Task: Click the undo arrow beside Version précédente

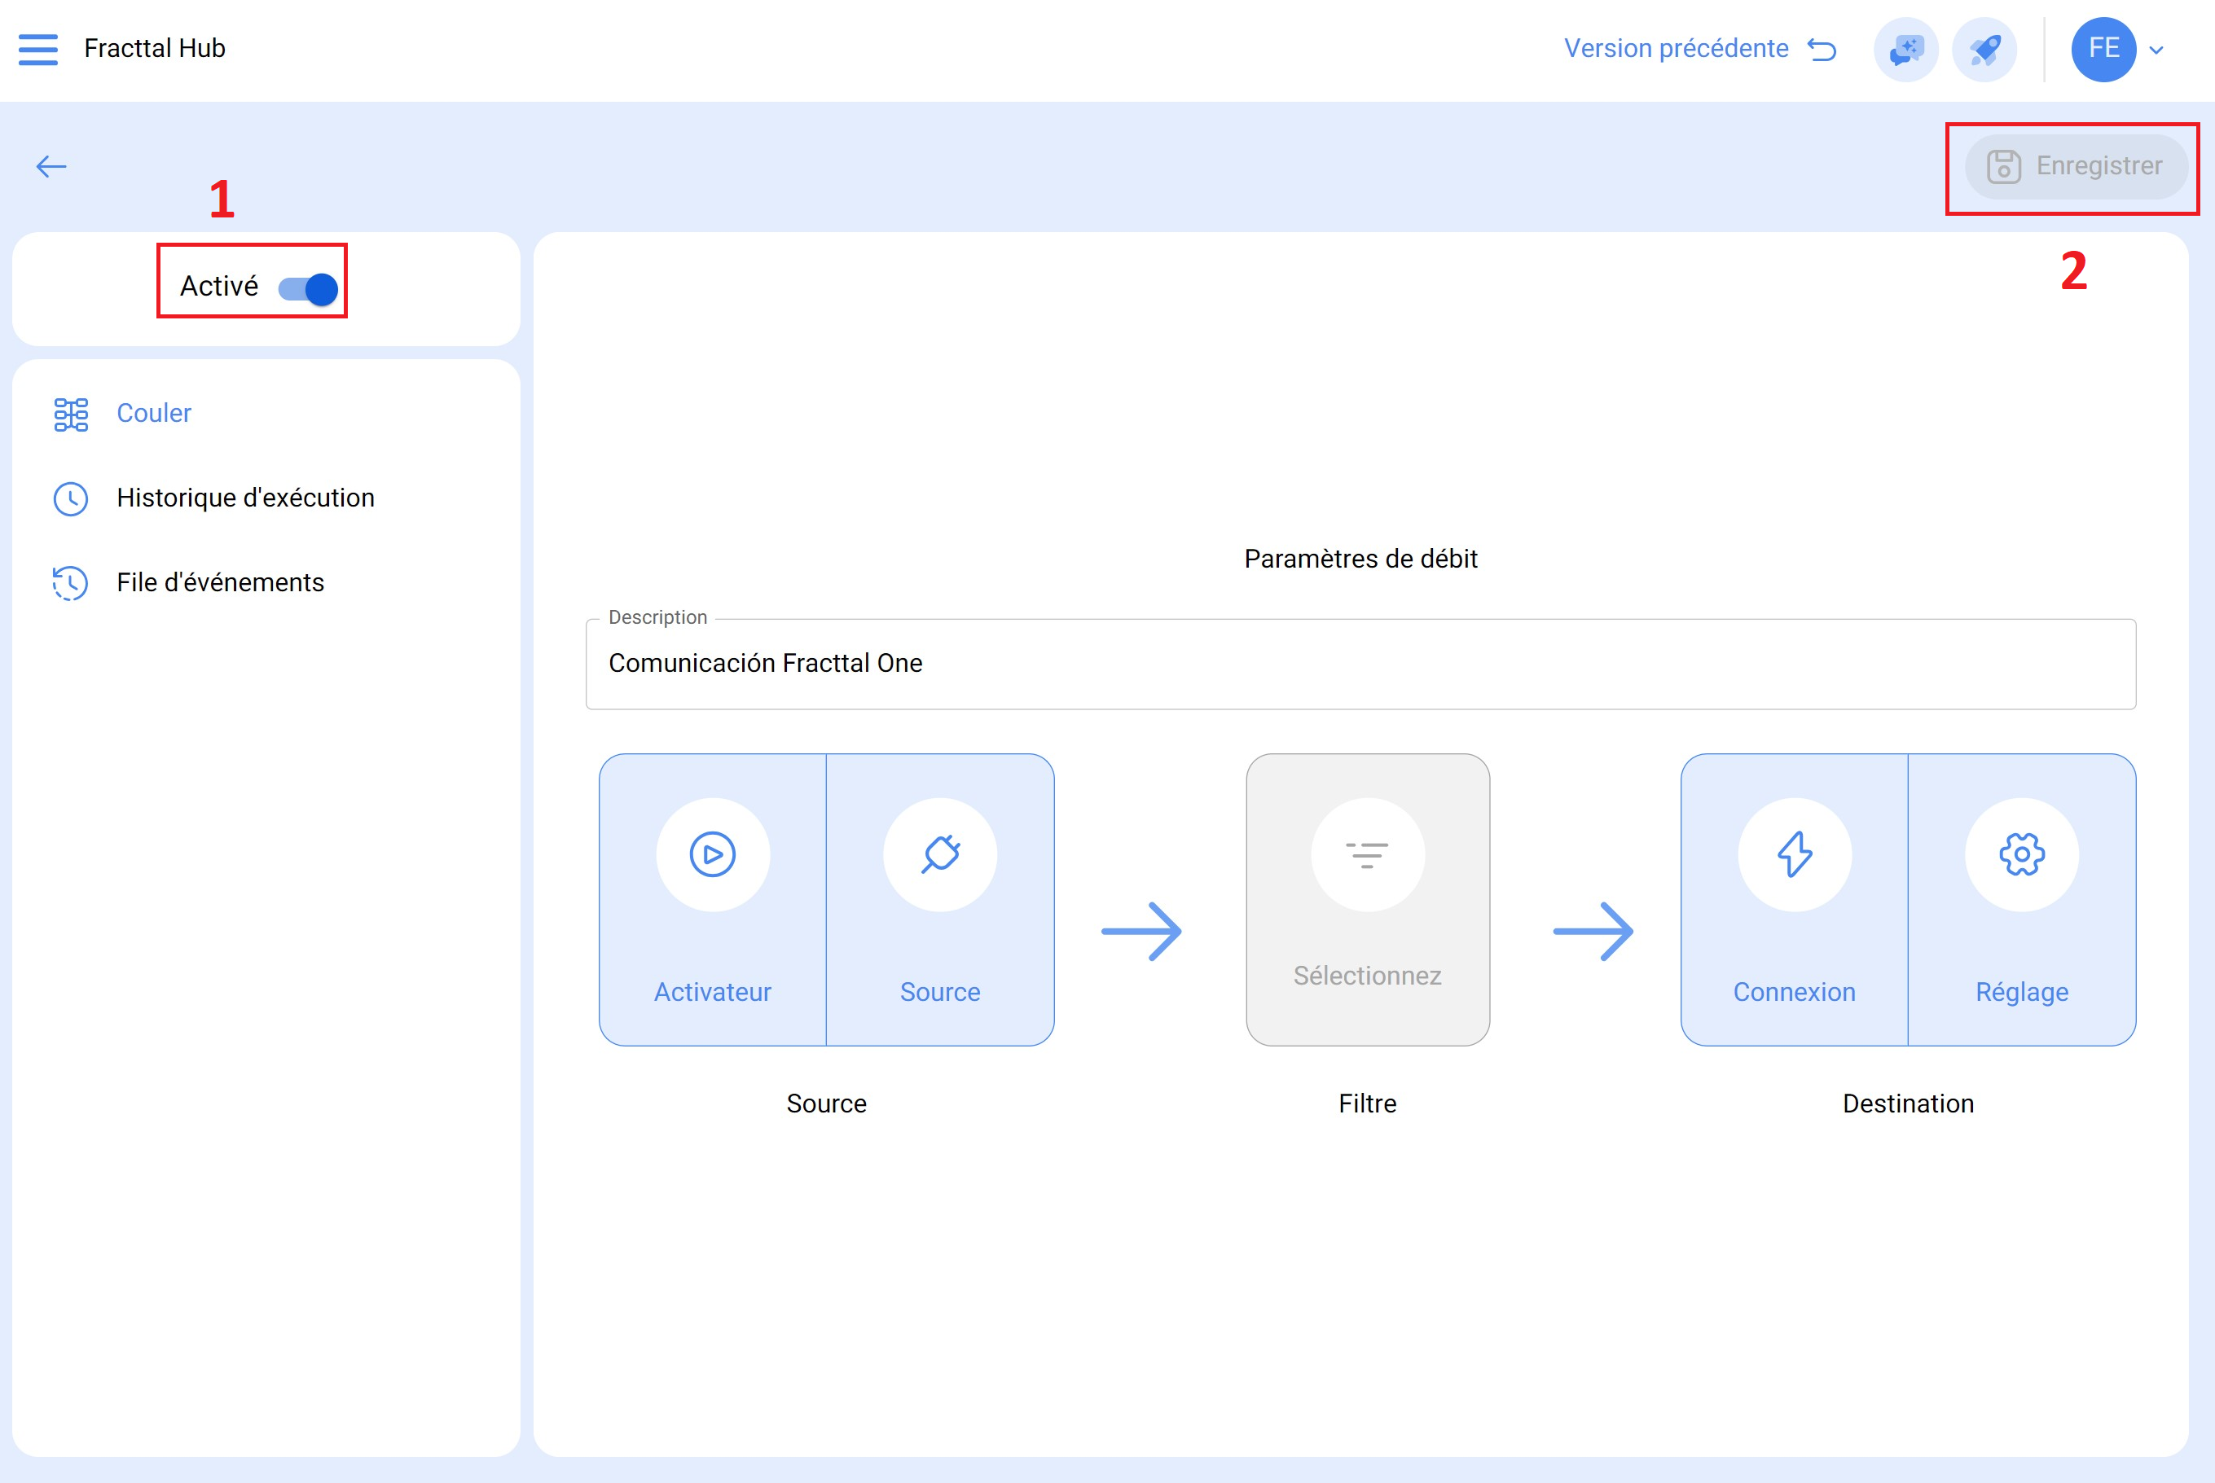Action: 1822,49
